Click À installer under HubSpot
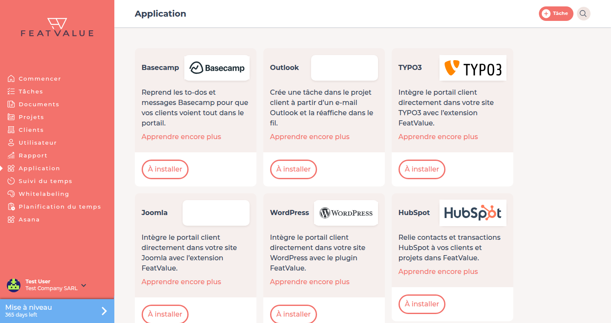 tap(422, 304)
